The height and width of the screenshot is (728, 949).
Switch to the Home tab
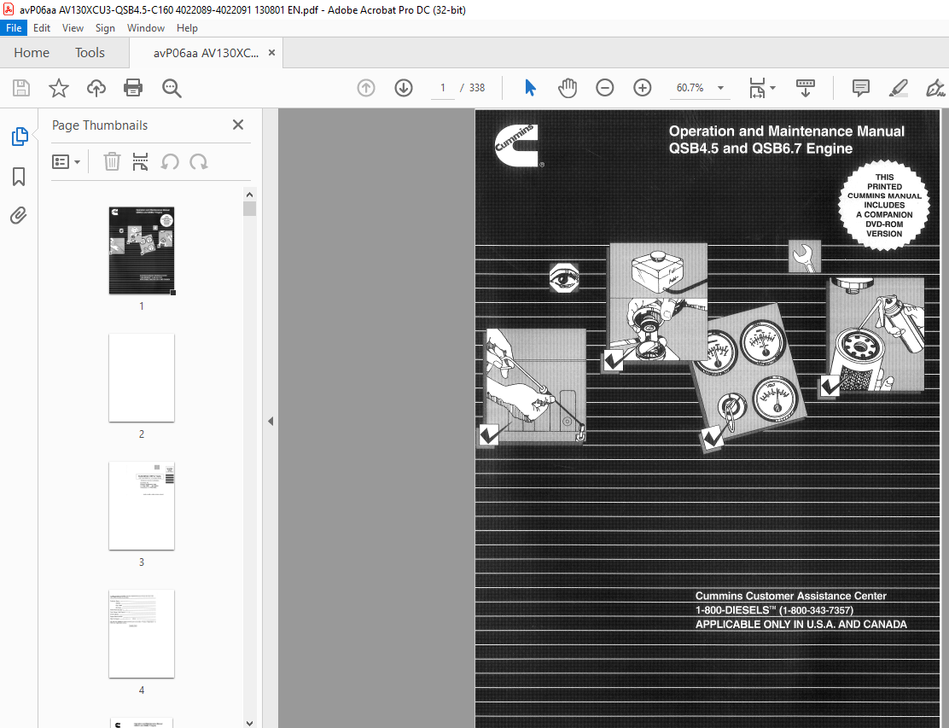tap(32, 53)
